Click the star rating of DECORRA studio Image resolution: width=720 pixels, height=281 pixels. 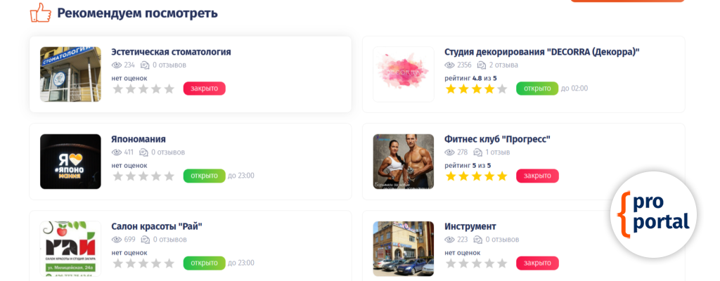[x=476, y=89]
